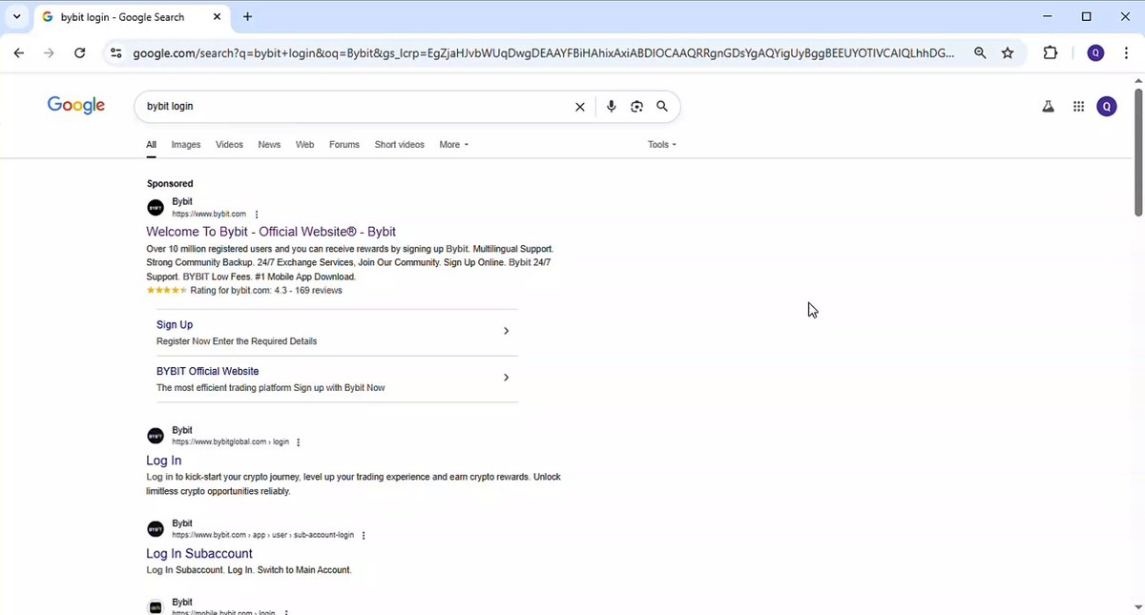Screen dimensions: 1145x615
Task: Click the browser address bar URL
Action: 543,53
